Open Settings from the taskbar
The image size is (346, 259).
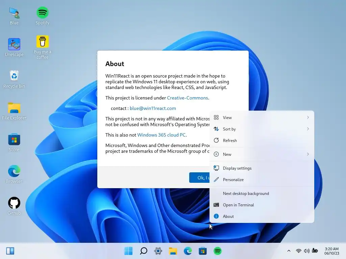click(x=158, y=251)
